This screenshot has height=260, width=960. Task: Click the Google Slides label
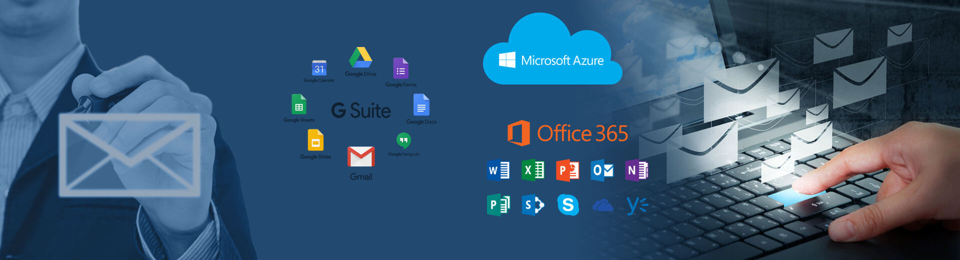[x=315, y=157]
